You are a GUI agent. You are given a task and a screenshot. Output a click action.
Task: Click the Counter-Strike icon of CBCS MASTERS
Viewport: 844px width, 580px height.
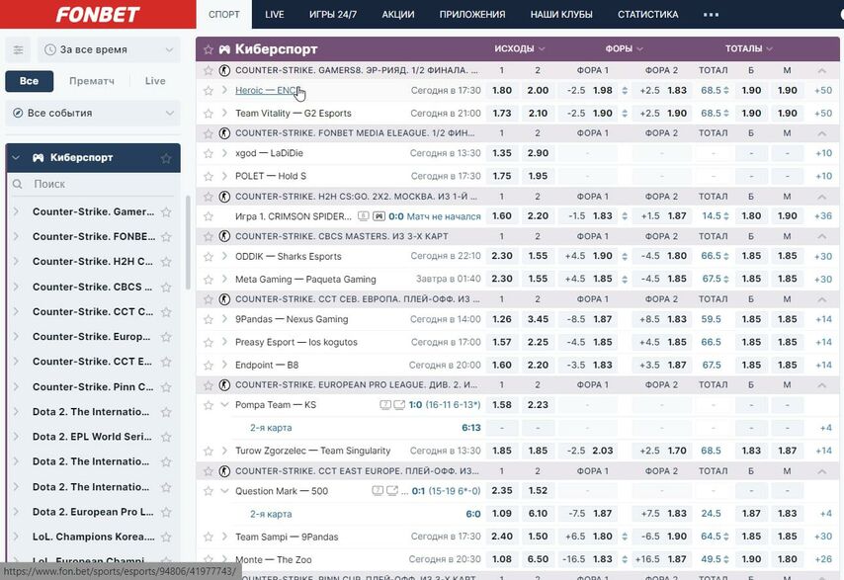pos(224,236)
